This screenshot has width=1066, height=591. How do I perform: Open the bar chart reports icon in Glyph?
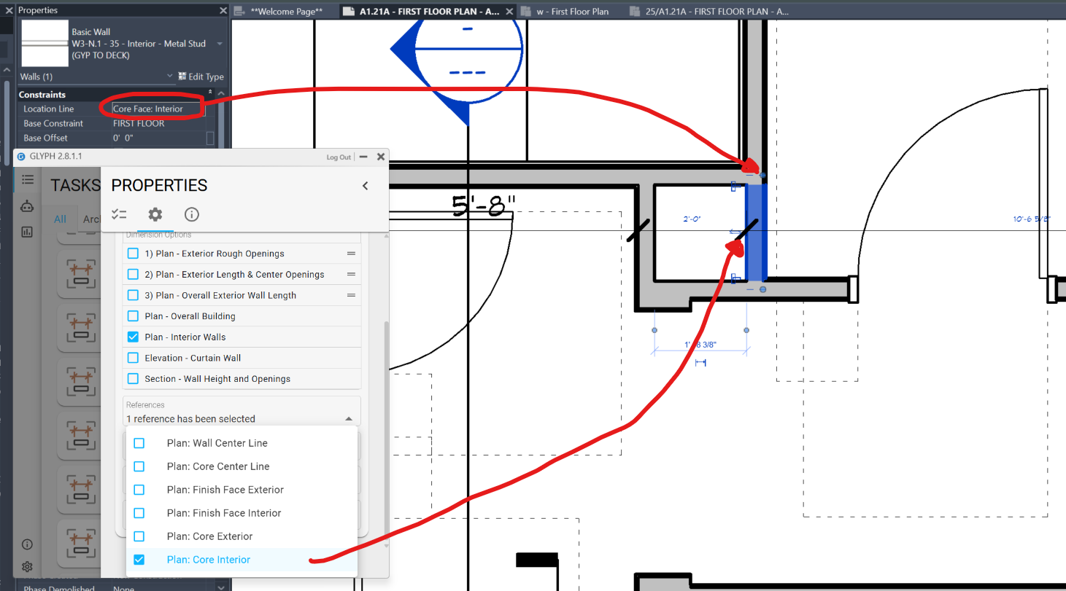point(27,232)
